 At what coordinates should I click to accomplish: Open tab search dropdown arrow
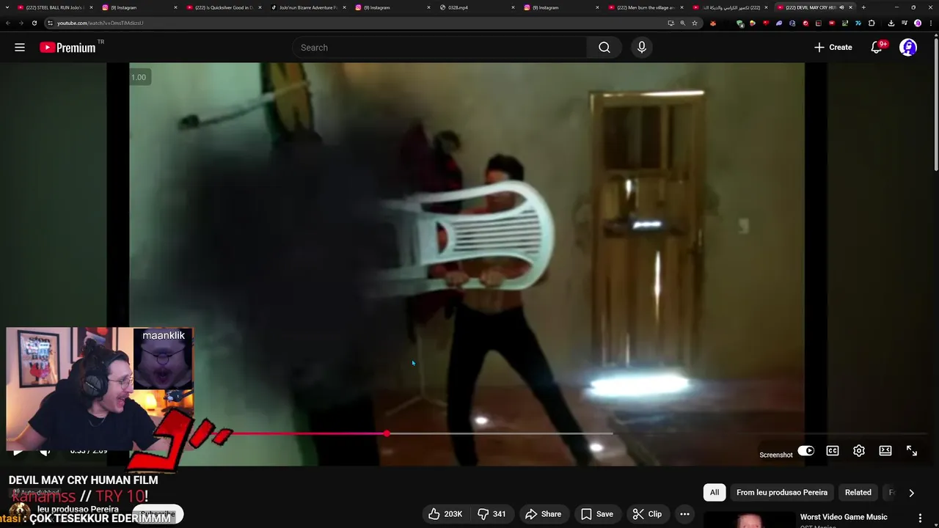point(6,7)
